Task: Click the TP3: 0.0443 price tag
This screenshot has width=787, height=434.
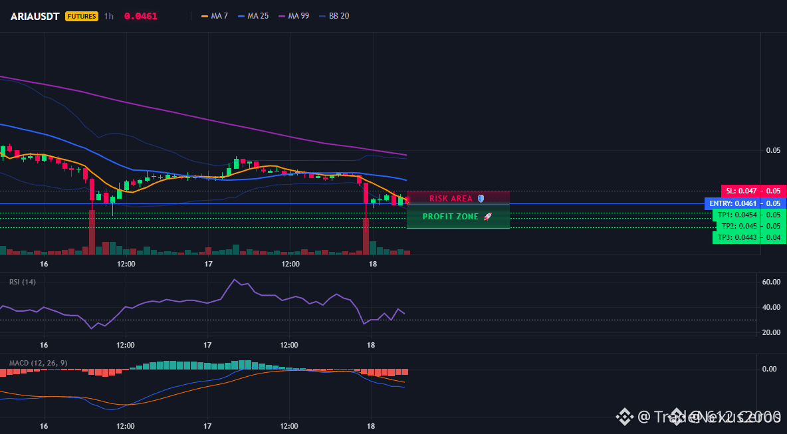Action: click(x=736, y=237)
